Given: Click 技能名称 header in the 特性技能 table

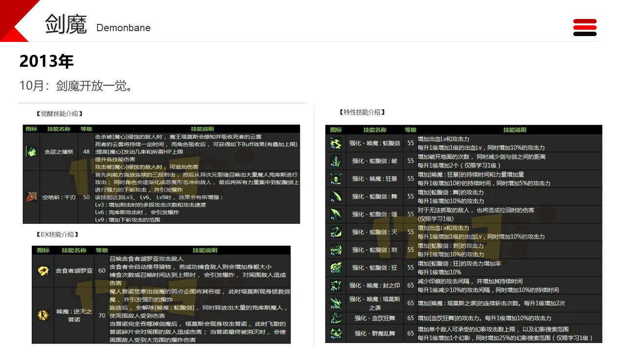Looking at the screenshot, I should tap(375, 130).
